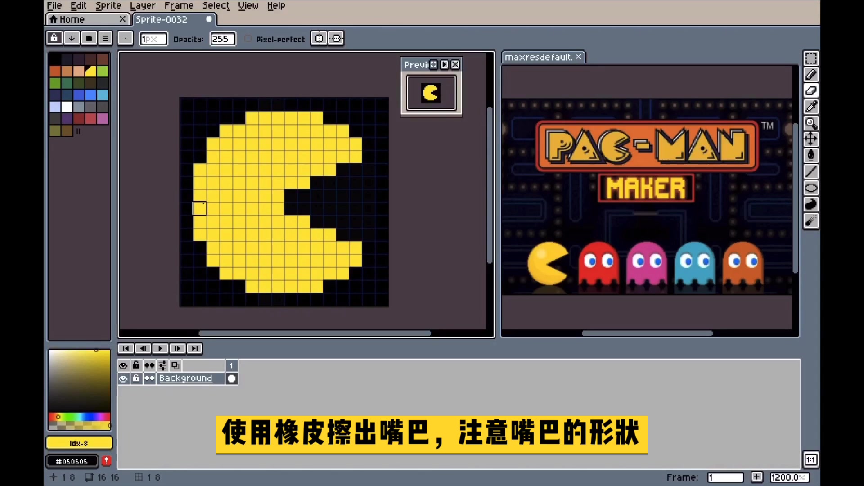This screenshot has height=486, width=864.
Task: Go to previous frame
Action: coord(143,348)
